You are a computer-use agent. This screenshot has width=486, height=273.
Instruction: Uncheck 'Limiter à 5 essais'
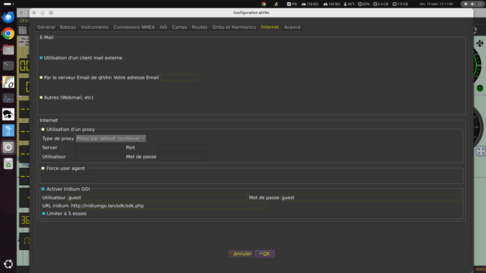pyautogui.click(x=43, y=214)
